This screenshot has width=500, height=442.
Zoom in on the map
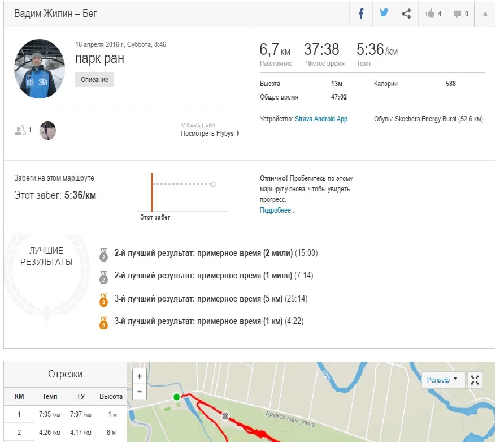coord(140,375)
